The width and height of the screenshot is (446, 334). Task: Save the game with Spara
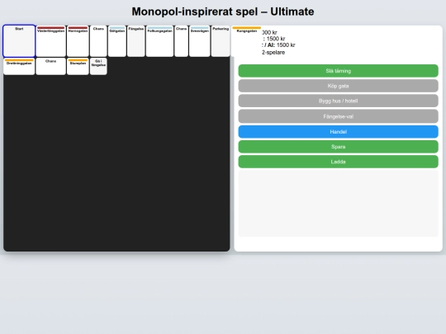click(338, 147)
